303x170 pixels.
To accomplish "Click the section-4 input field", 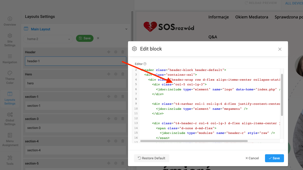I will [x=75, y=150].
